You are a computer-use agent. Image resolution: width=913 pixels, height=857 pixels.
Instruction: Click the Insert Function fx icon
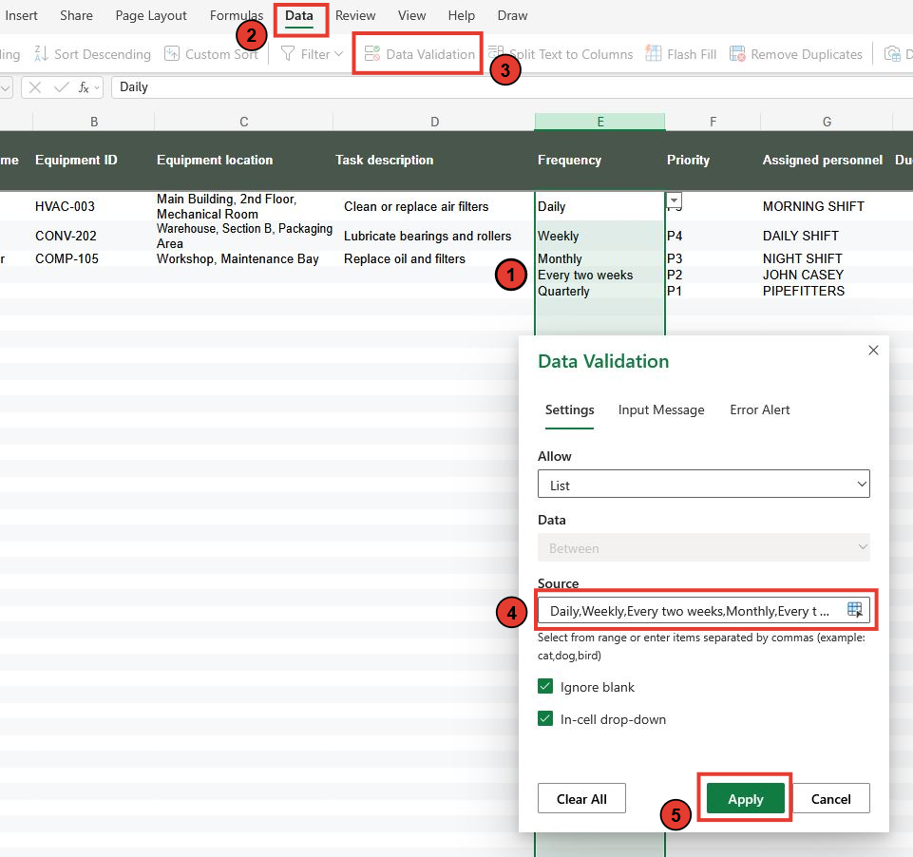(x=84, y=86)
